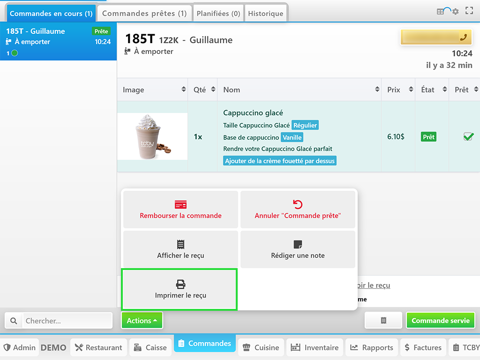Select Imprimer le reçu printer option
This screenshot has width=480, height=360.
tap(180, 289)
